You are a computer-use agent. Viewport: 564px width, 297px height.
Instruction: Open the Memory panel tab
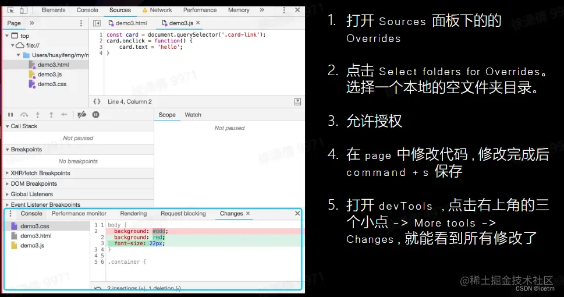point(239,10)
